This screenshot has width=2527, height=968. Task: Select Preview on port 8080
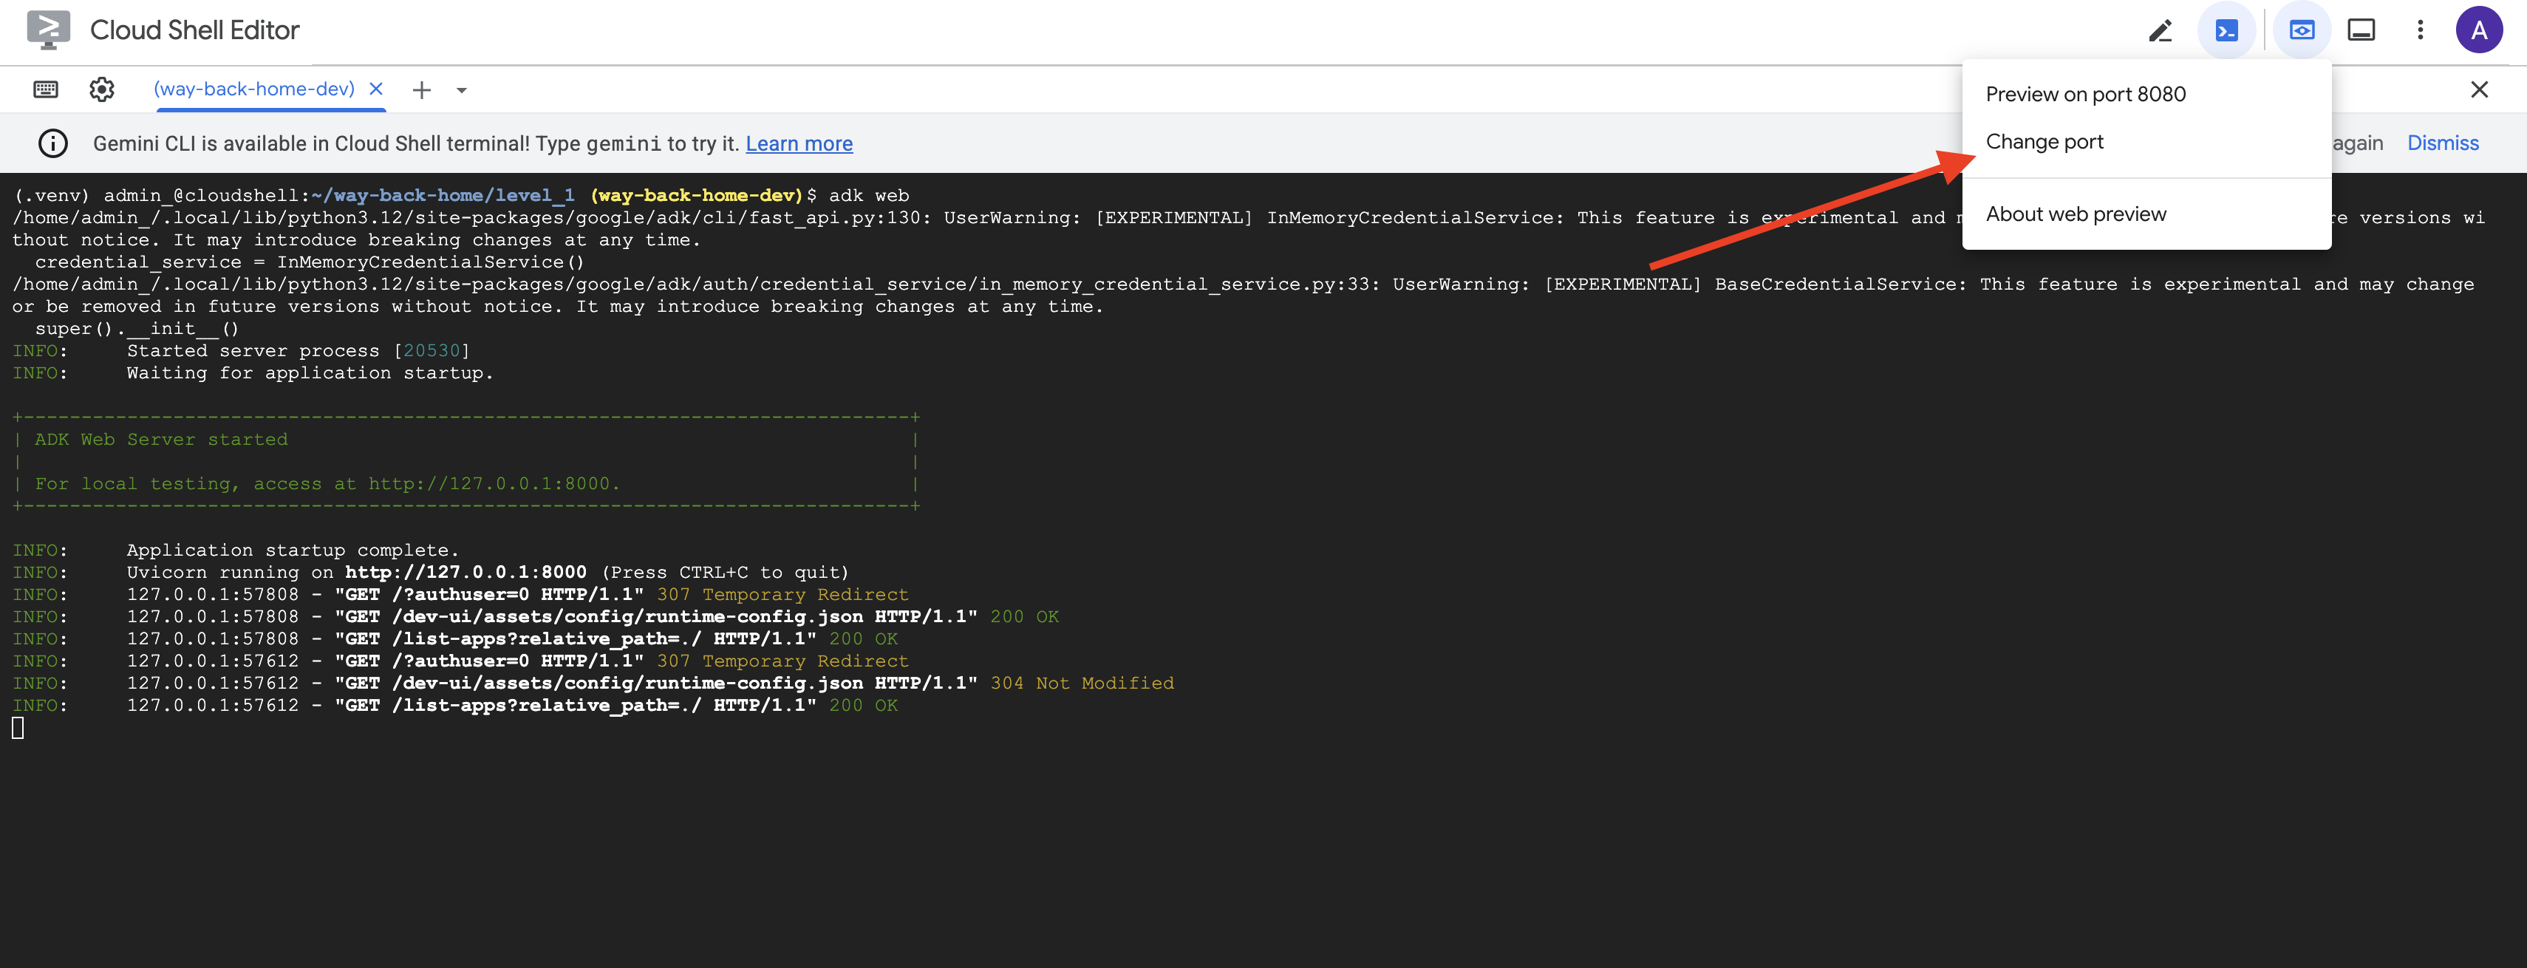coord(2086,94)
